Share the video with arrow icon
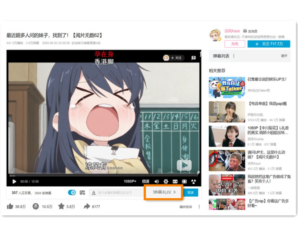 [87, 206]
